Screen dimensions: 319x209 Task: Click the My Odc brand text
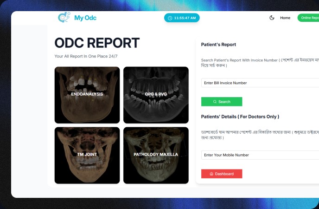click(x=85, y=18)
